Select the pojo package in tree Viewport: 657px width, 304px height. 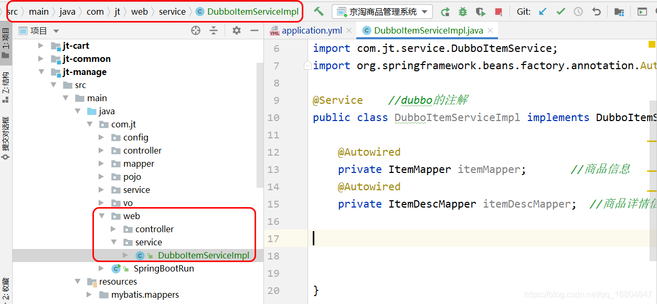point(132,177)
